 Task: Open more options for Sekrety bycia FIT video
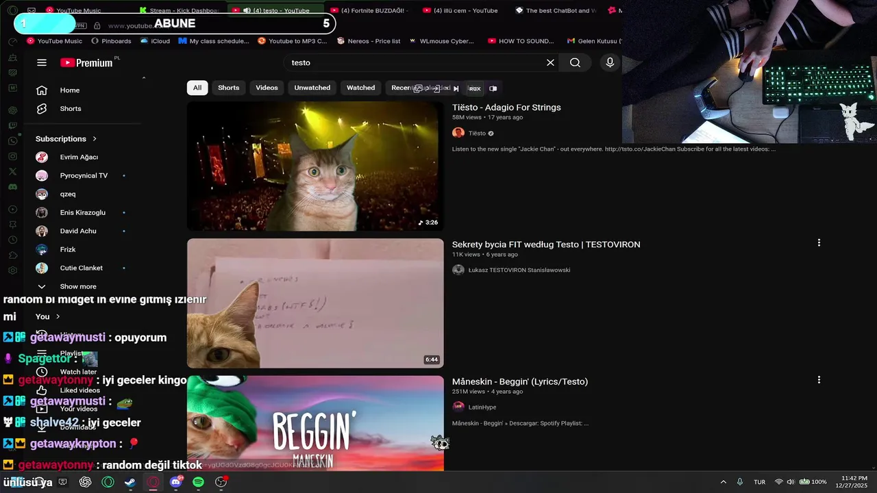[x=819, y=242]
